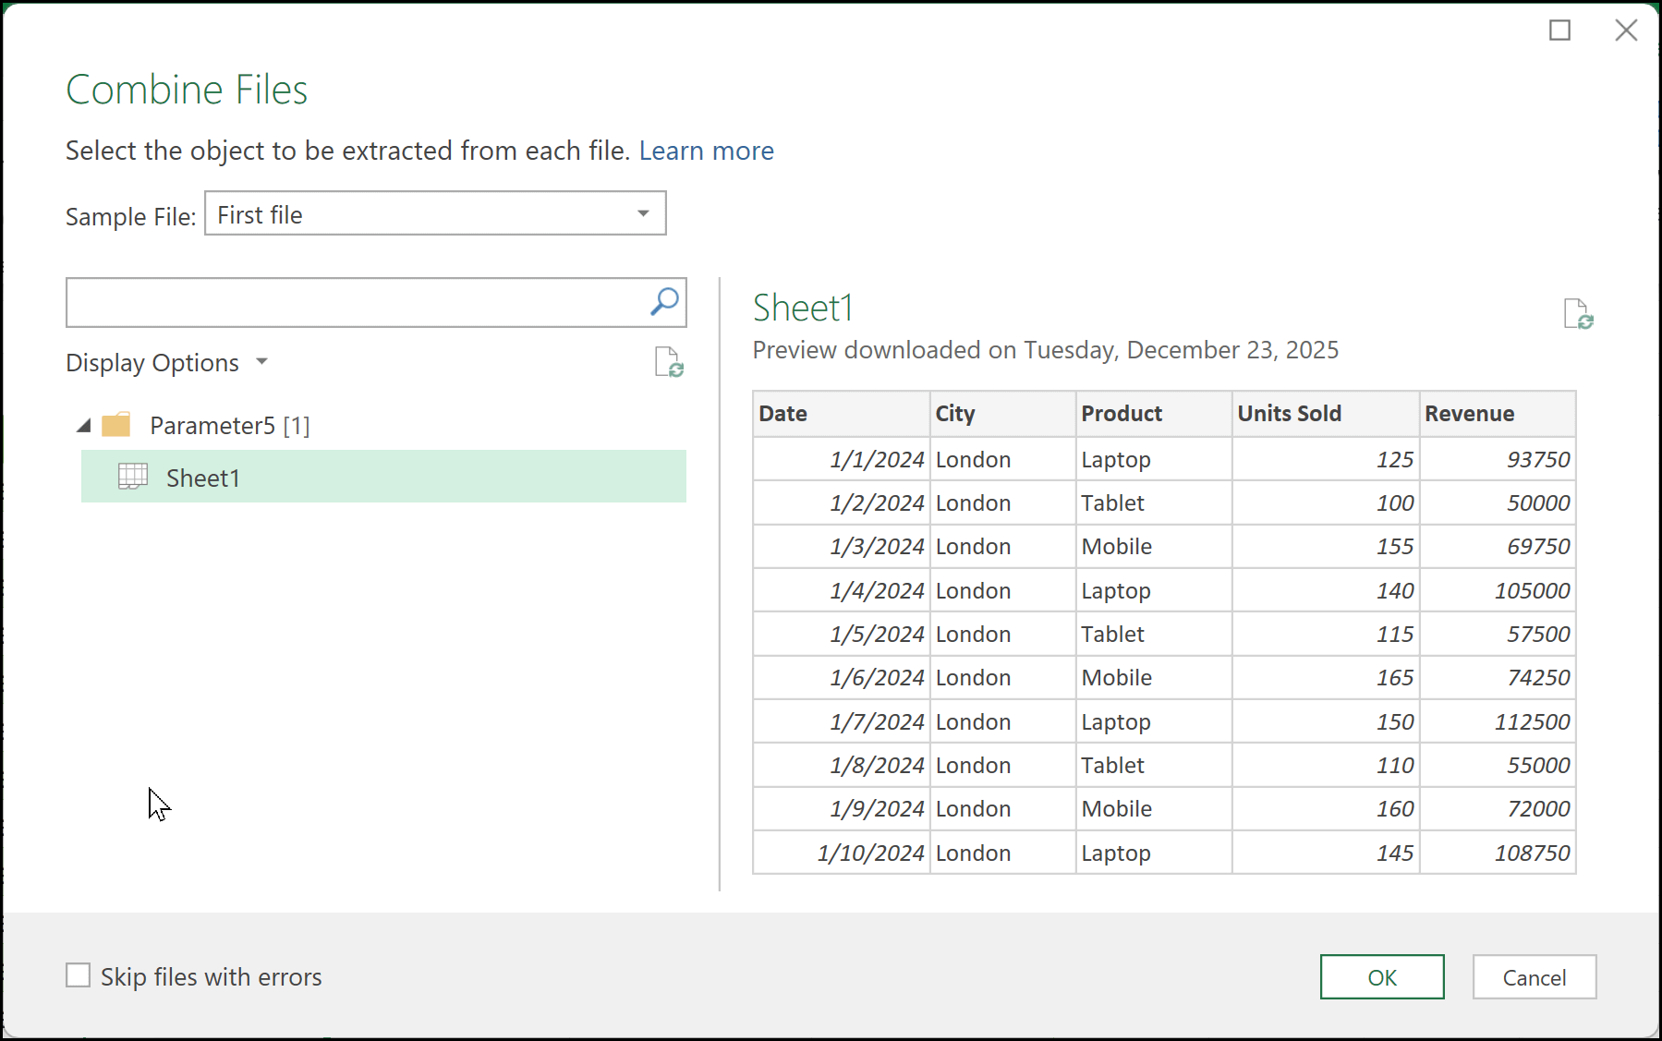Open the Learn more link

[x=706, y=151]
